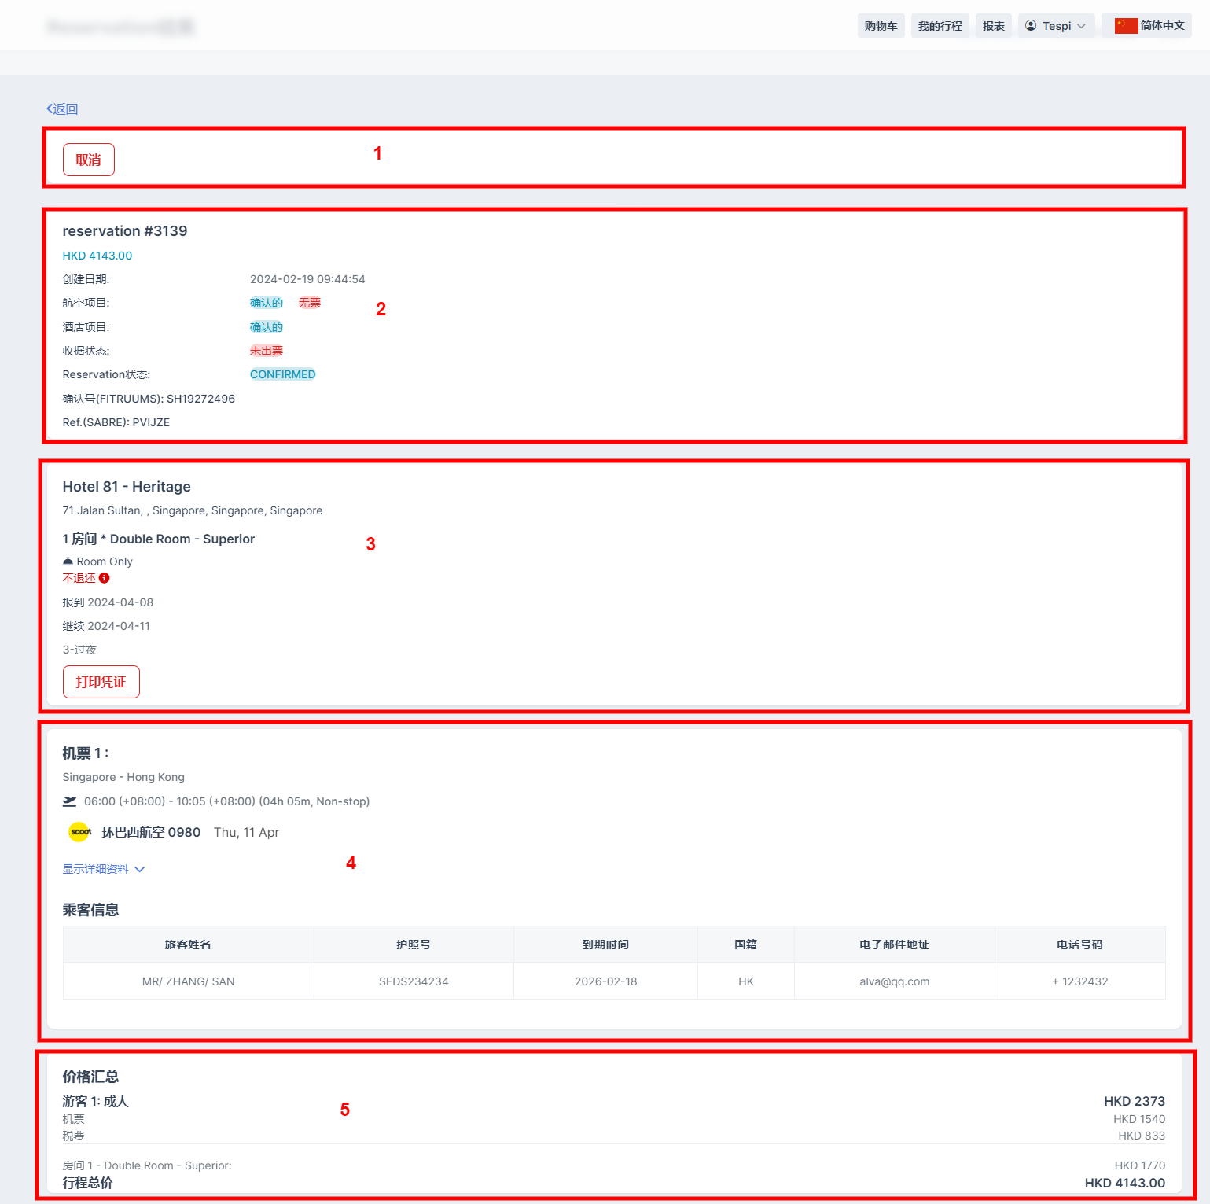Click the China flag icon
Image resolution: width=1210 pixels, height=1204 pixels.
coord(1126,26)
